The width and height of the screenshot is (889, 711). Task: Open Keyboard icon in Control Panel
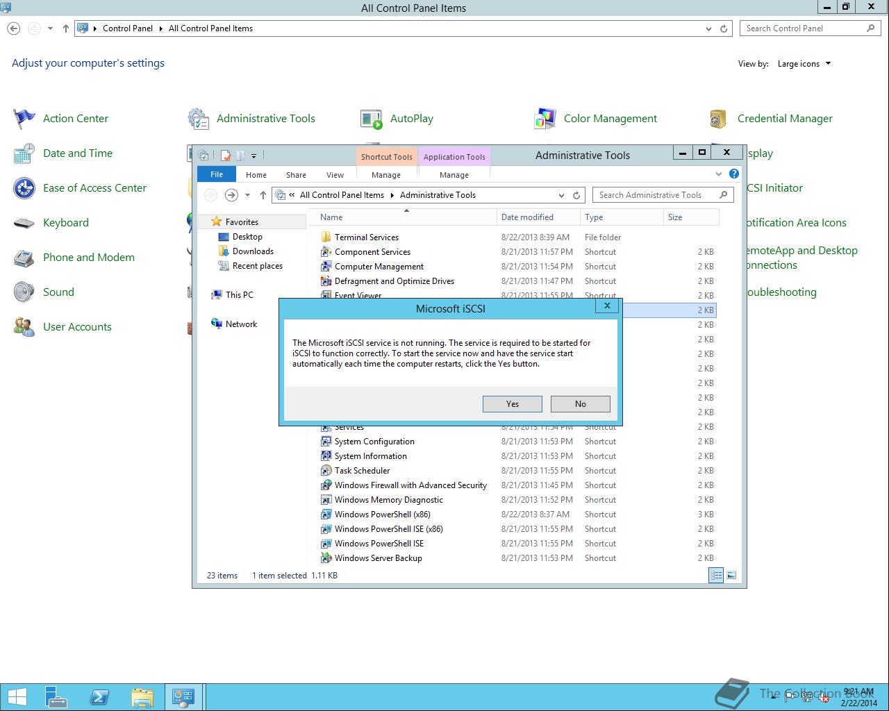coord(24,223)
